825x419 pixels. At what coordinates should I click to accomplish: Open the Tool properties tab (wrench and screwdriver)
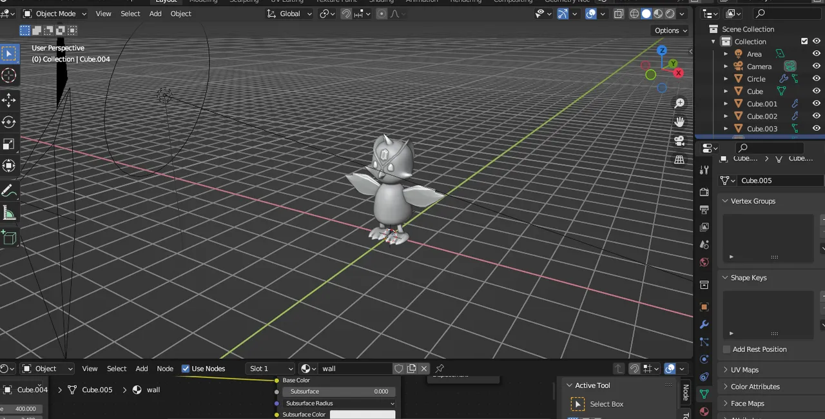[x=704, y=170]
